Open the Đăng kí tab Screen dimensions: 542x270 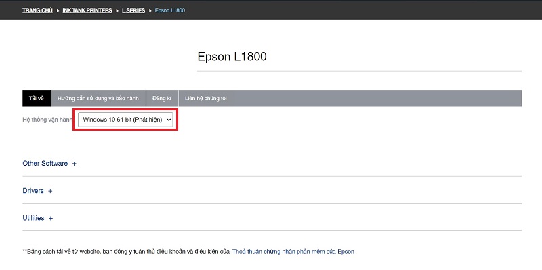pos(162,98)
